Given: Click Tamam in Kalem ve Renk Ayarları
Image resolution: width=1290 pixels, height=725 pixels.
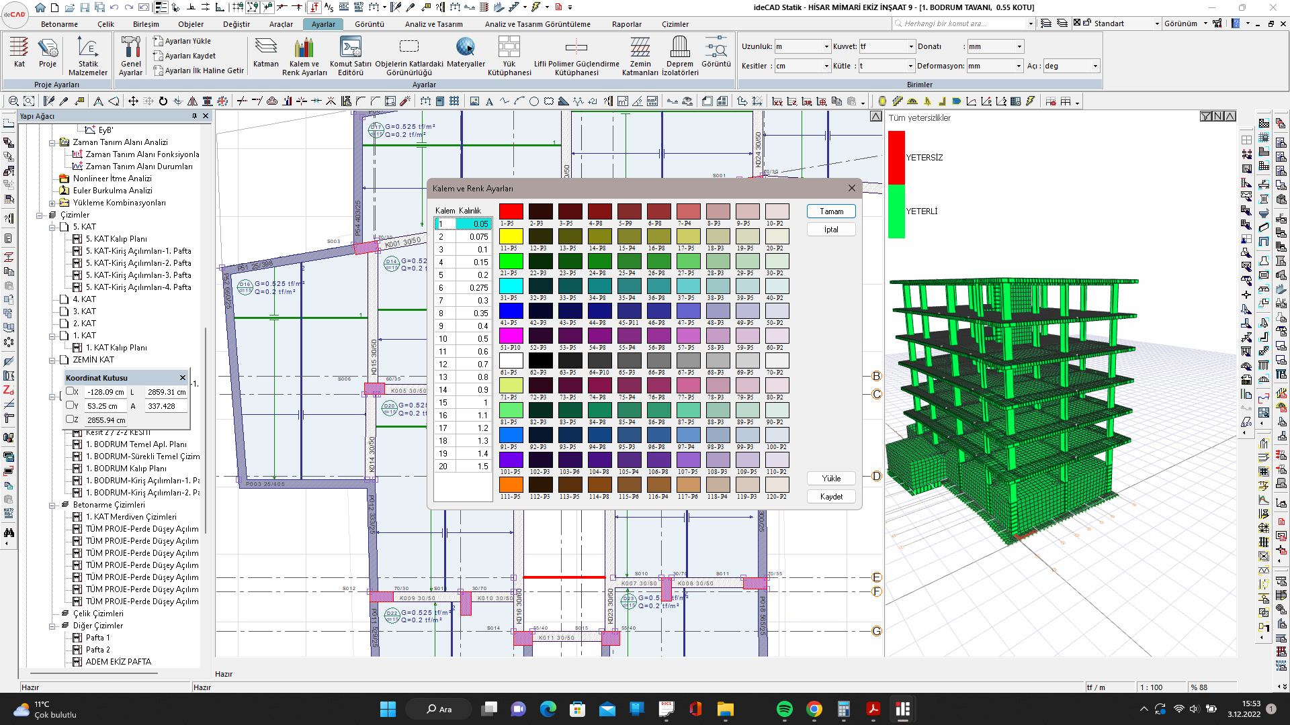Looking at the screenshot, I should [831, 211].
